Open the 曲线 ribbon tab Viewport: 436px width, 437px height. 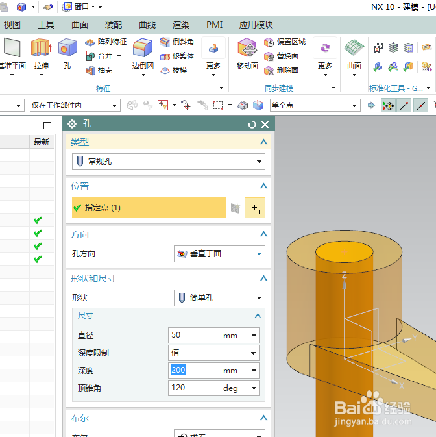click(147, 25)
